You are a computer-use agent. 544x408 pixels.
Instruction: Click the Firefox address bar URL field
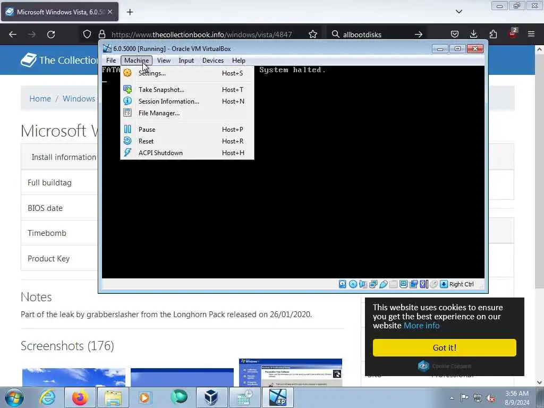pos(201,35)
